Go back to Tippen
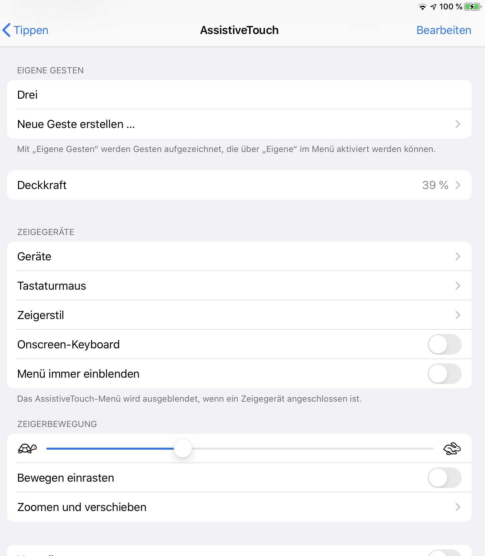This screenshot has height=556, width=485. 31,30
